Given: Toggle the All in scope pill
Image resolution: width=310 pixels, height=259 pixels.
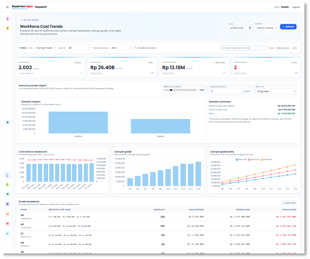Looking at the screenshot, I should click(x=294, y=48).
